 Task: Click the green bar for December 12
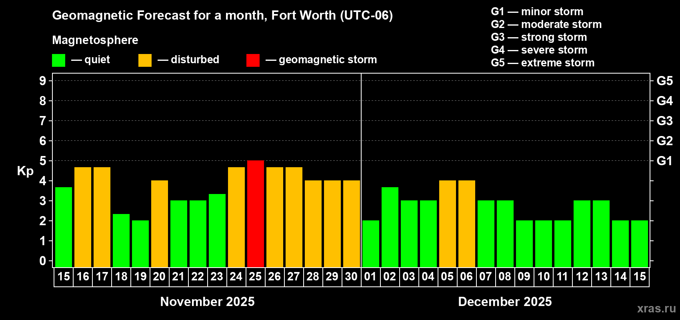coord(582,234)
